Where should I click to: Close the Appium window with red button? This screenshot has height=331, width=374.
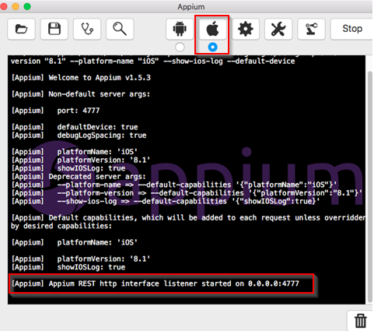point(4,6)
